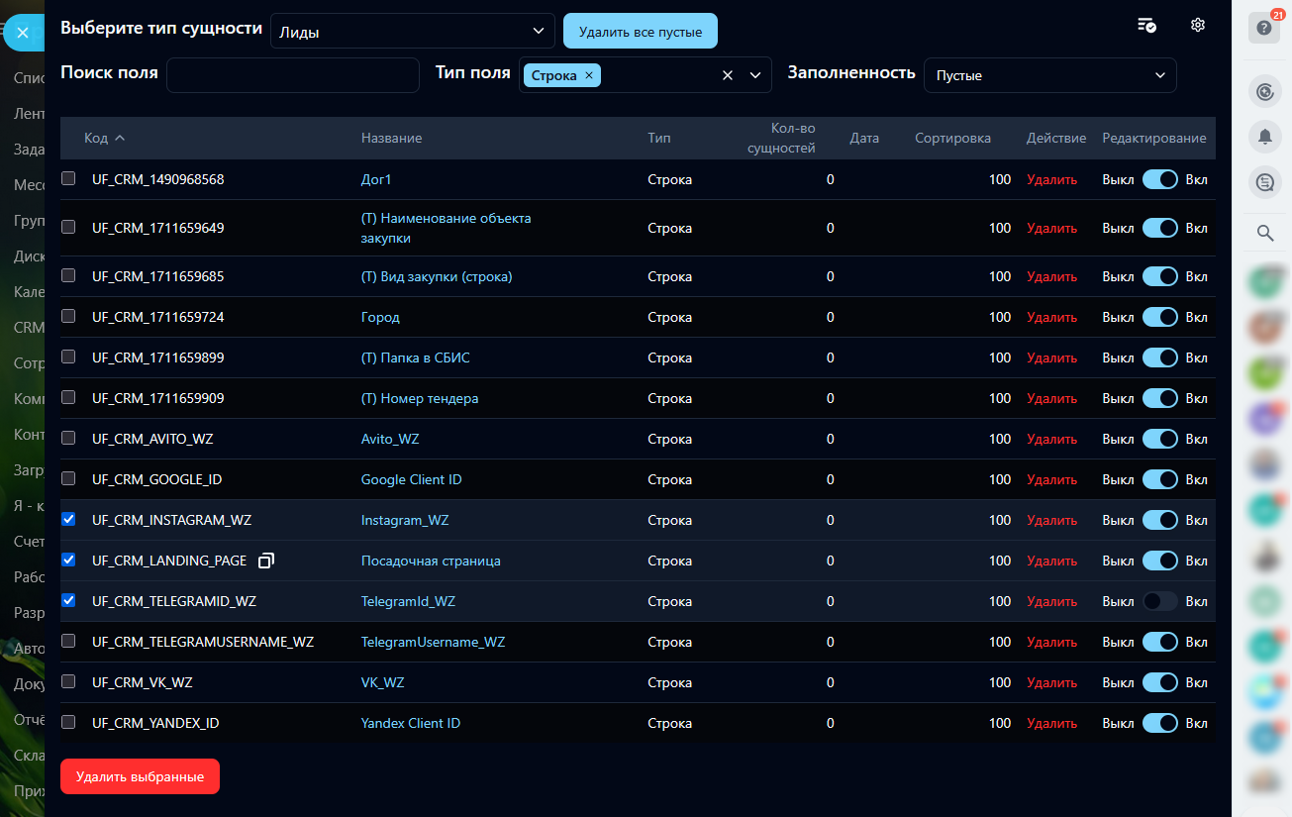Open the help question mark icon
This screenshot has width=1292, height=817.
point(1264,28)
